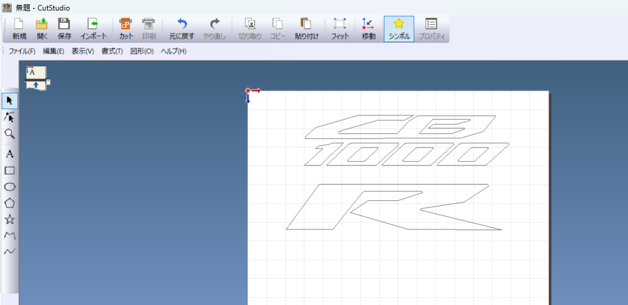The width and height of the screenshot is (628, 305).
Task: Open the 図形(O) menu
Action: tap(142, 51)
